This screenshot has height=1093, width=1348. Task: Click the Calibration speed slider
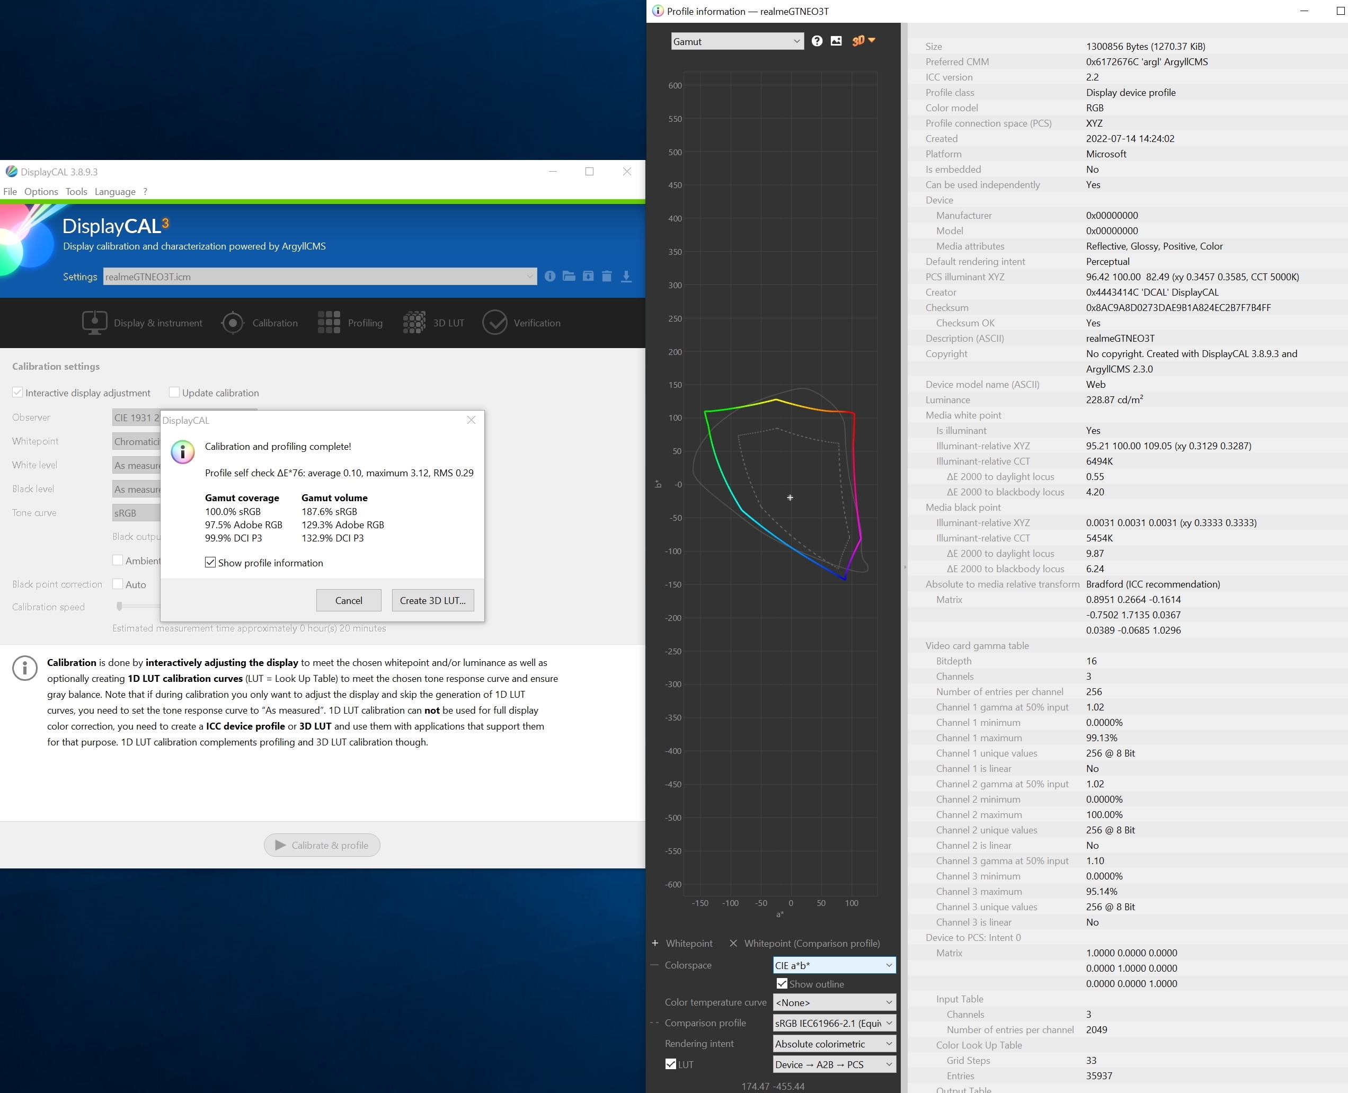(120, 606)
